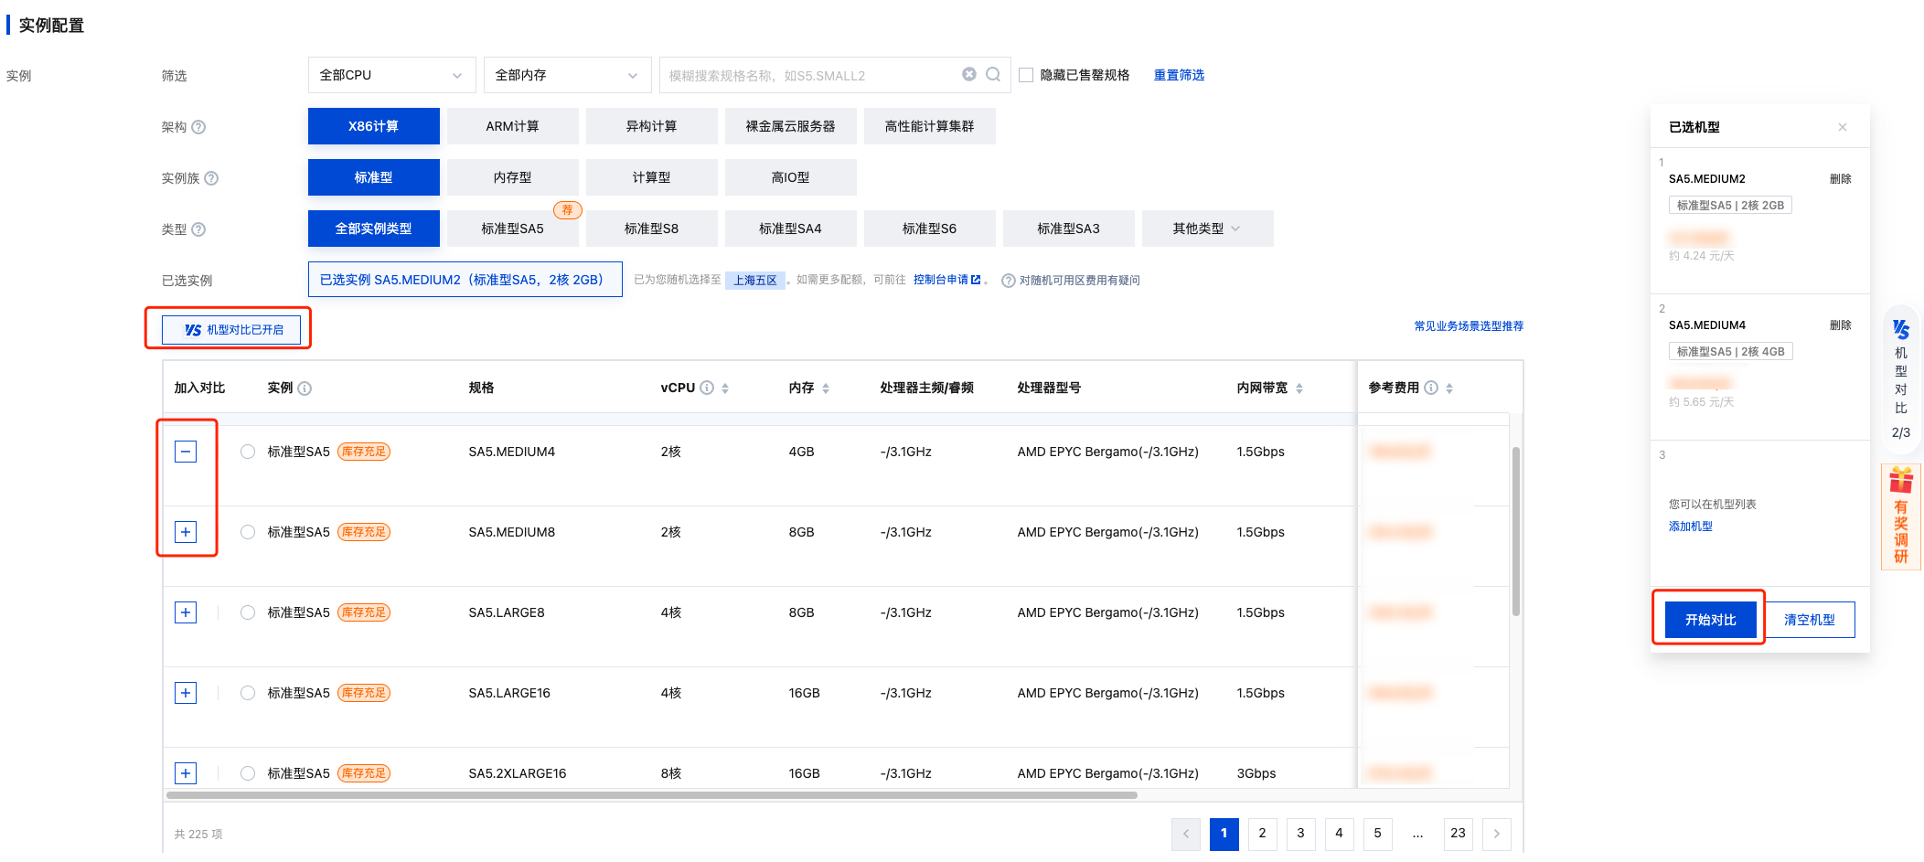Remove SA5.MEDIUM4 from comparison using minus icon
Viewport: 1924px width, 862px height.
click(186, 452)
